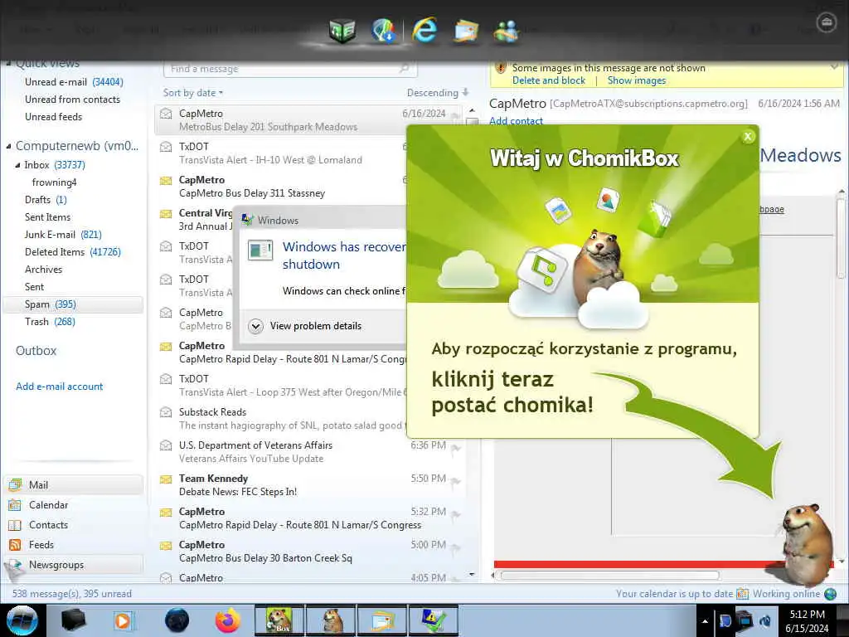This screenshot has height=637, width=849.
Task: Switch to the Contacts view
Action: pyautogui.click(x=73, y=525)
